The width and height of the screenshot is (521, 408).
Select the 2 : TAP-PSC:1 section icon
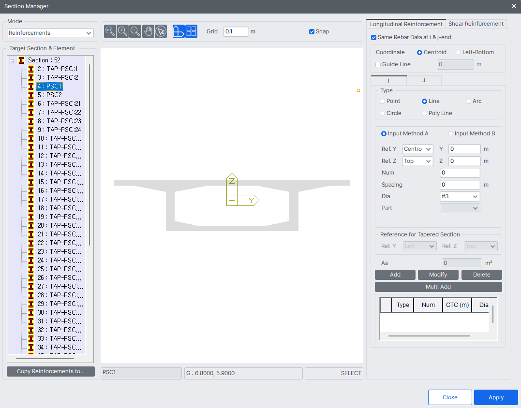(x=31, y=69)
